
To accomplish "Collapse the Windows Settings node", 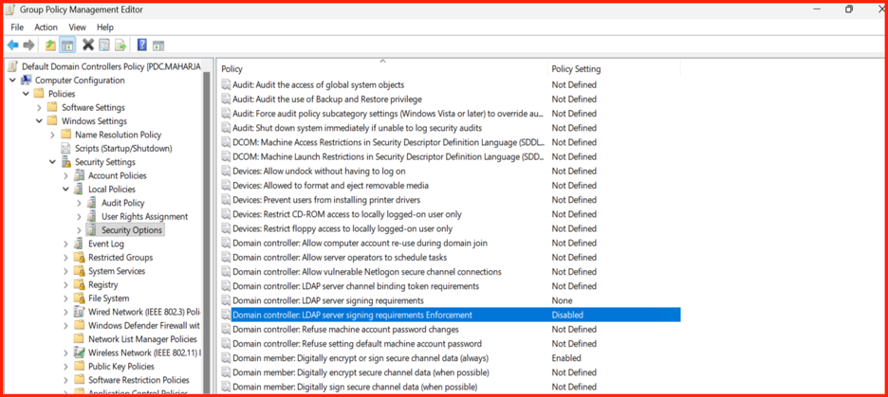I will tap(39, 121).
